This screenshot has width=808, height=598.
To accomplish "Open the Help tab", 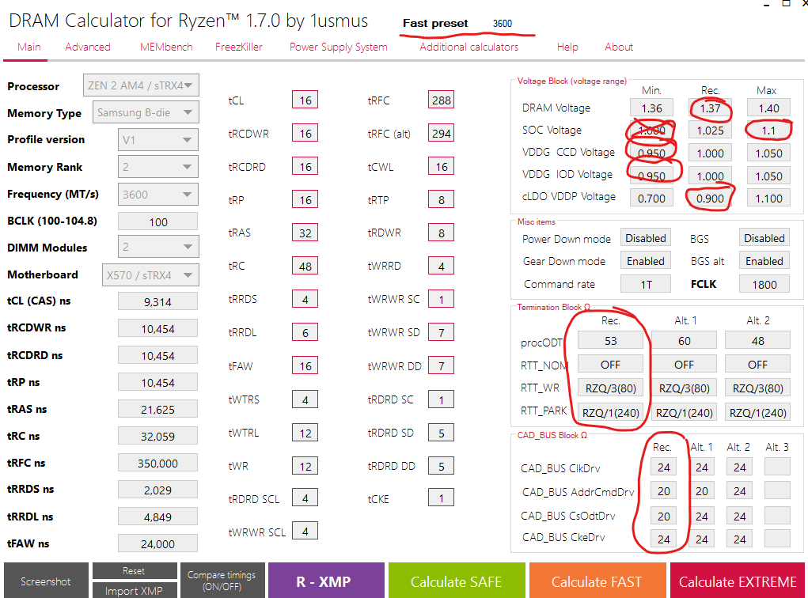I will click(x=567, y=47).
